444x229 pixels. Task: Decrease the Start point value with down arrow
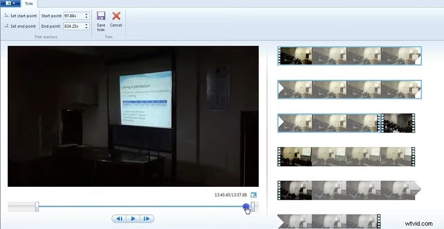click(87, 18)
